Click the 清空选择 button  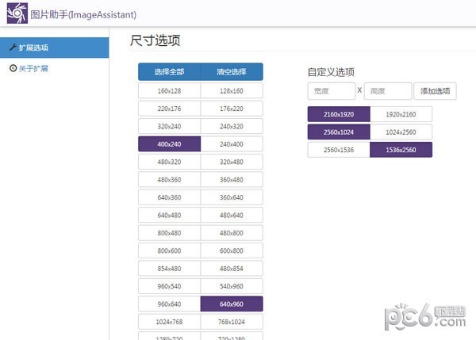[x=232, y=72]
